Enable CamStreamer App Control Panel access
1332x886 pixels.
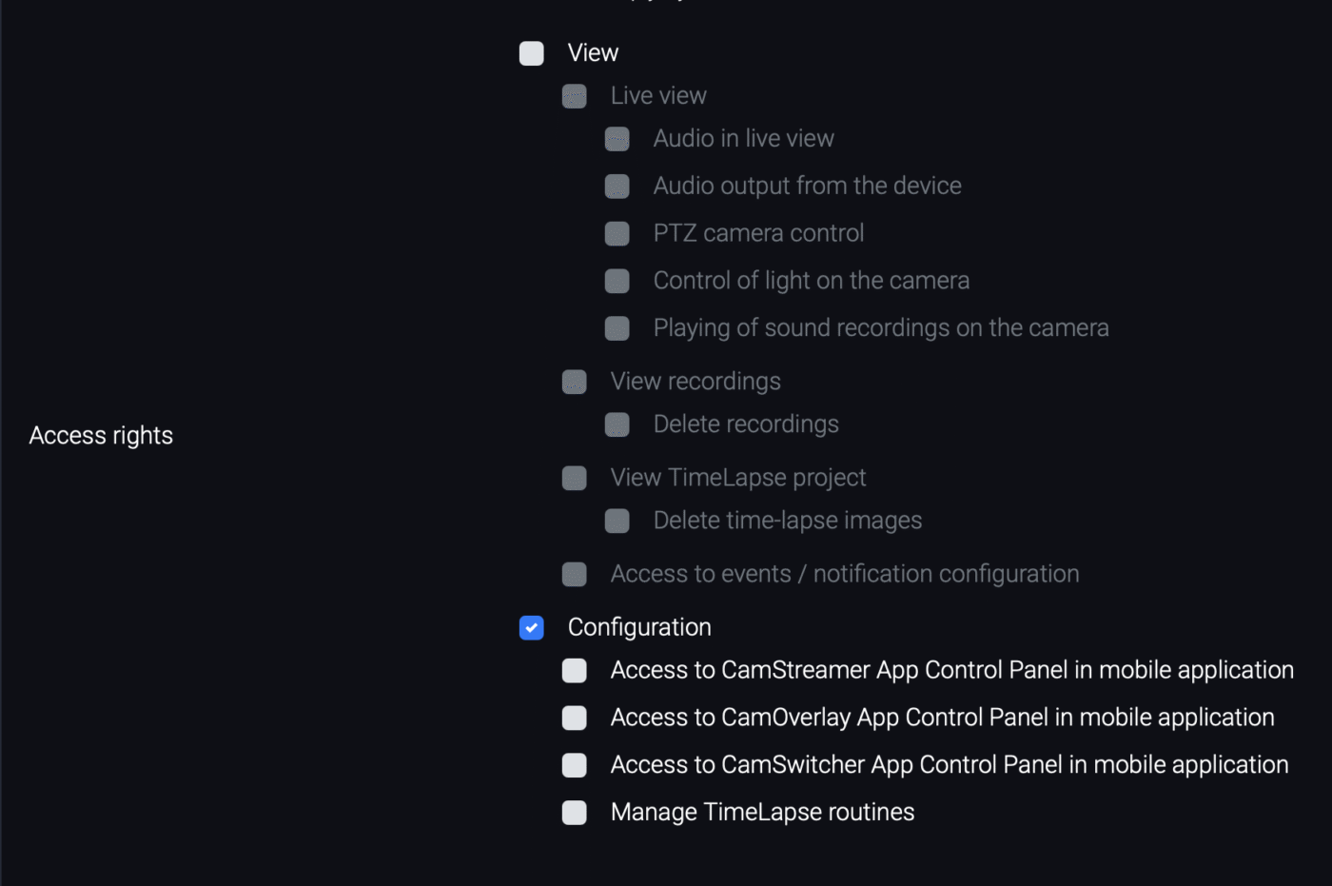tap(575, 670)
